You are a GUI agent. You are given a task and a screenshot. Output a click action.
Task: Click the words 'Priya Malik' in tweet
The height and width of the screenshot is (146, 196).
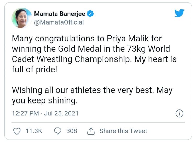[128, 39]
